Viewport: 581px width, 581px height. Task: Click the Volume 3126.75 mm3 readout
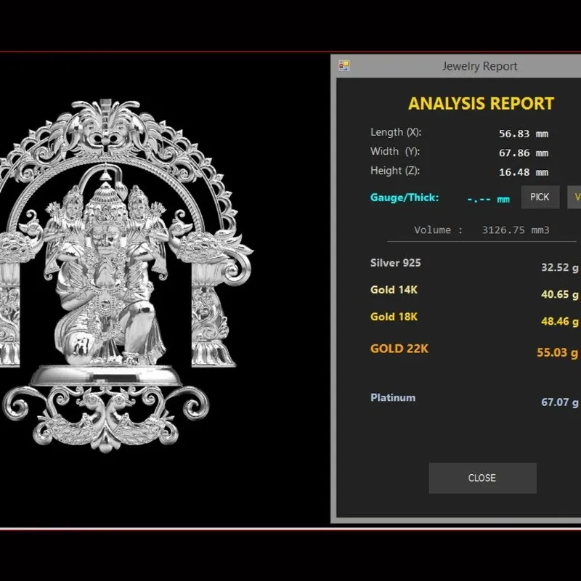[x=482, y=230]
